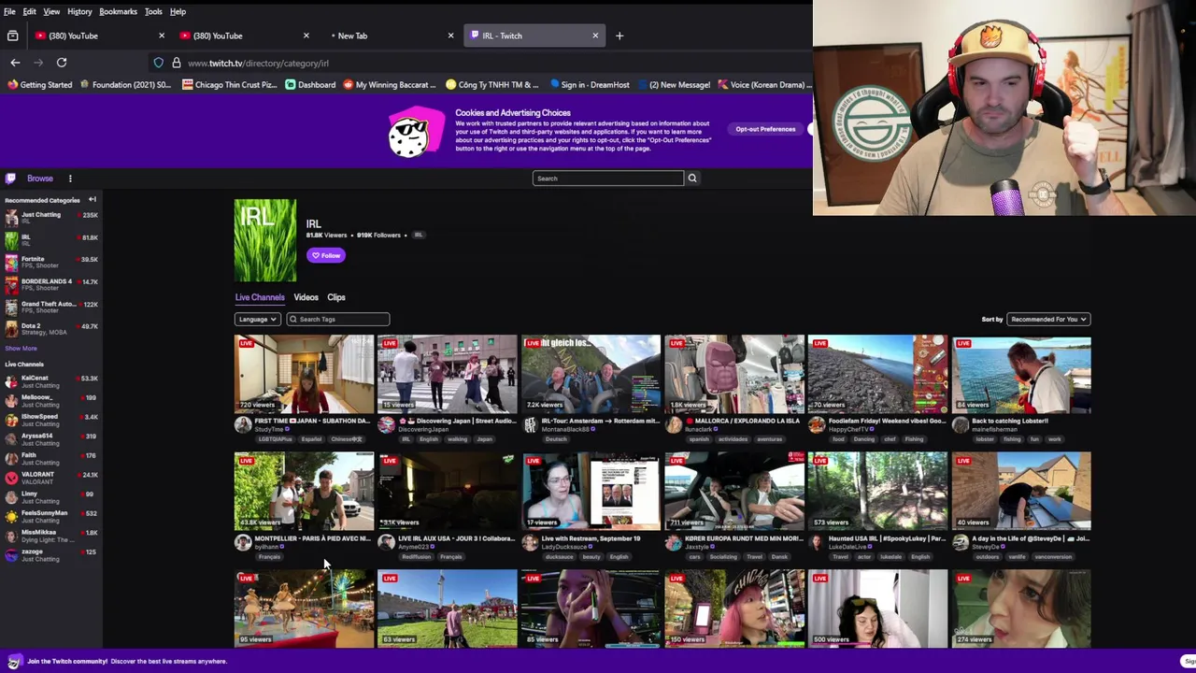
Task: Open the Language filter dropdown
Action: [257, 320]
